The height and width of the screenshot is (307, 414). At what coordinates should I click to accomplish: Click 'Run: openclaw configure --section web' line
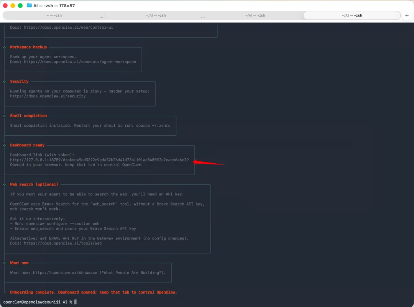pos(55,223)
